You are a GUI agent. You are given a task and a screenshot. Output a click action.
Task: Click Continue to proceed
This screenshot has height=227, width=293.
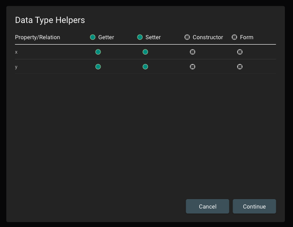pos(254,206)
